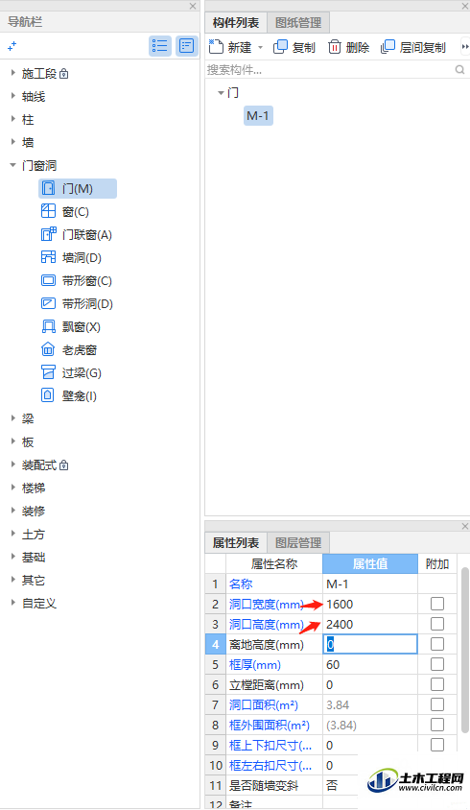
Task: Click the 新建 new component icon
Action: 216,47
